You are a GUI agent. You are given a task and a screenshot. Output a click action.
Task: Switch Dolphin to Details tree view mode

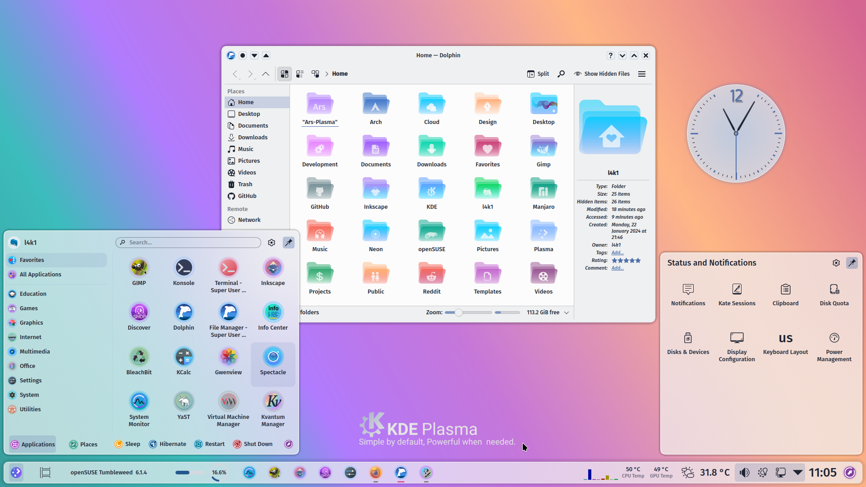tap(315, 74)
